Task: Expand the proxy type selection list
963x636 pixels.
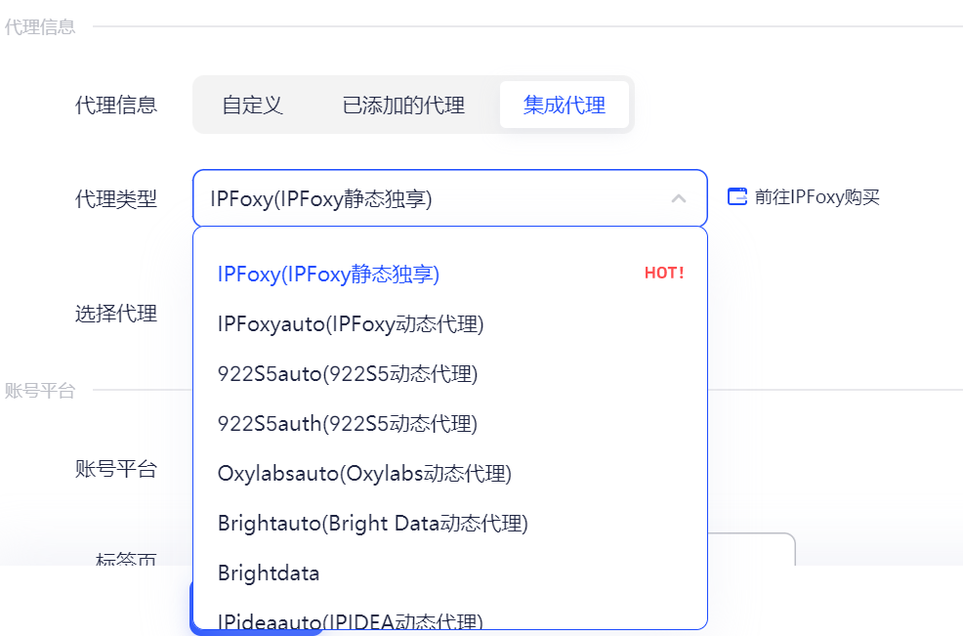Action: [680, 196]
